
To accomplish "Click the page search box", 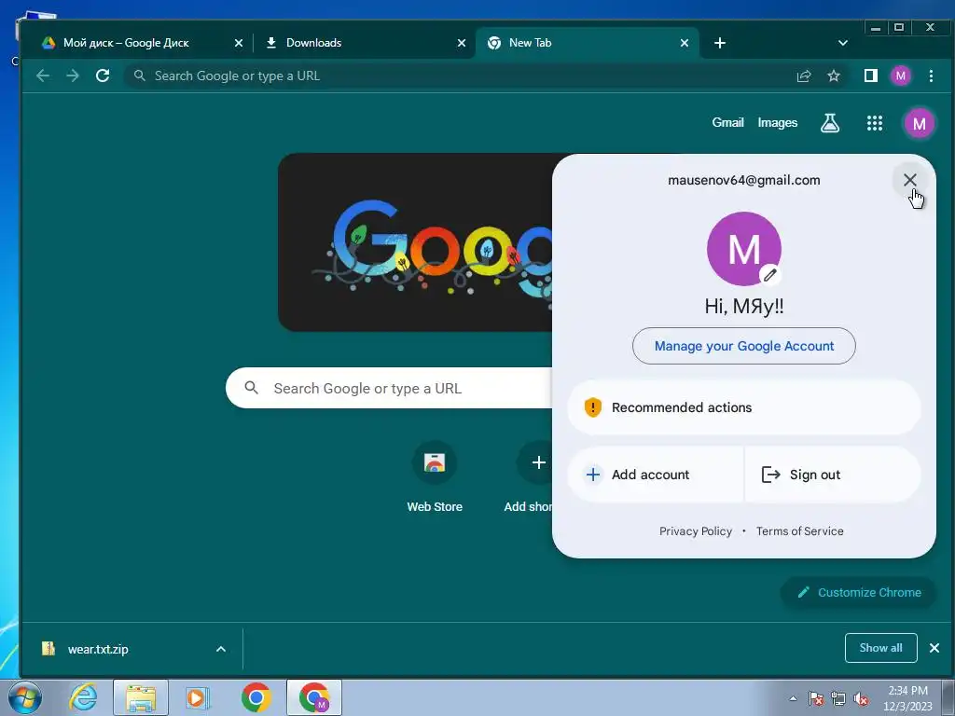I will pyautogui.click(x=390, y=388).
